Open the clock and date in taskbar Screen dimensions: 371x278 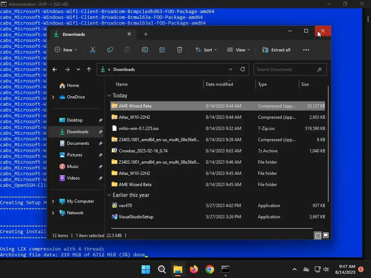tap(345, 269)
